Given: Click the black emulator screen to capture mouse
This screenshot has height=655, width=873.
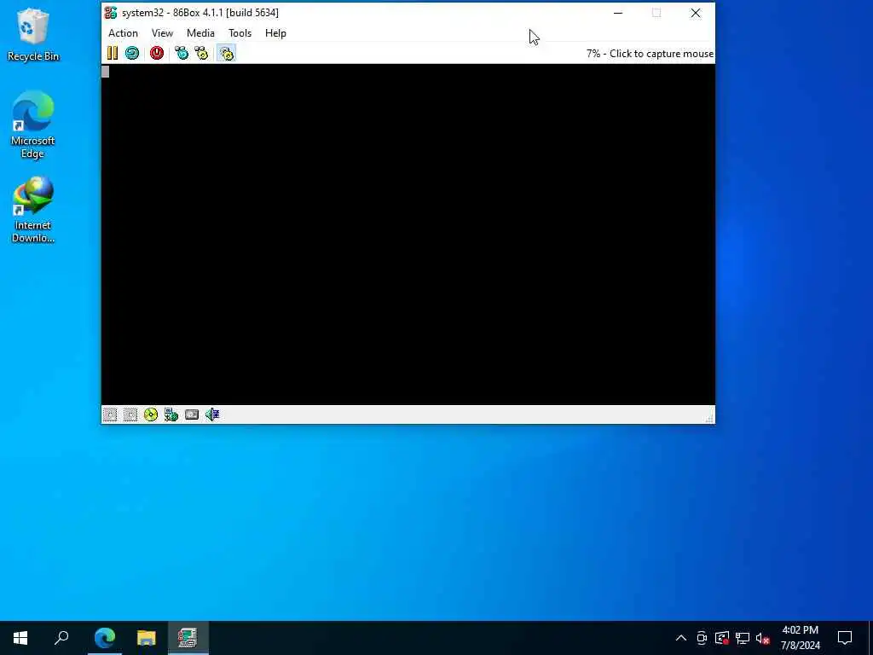Looking at the screenshot, I should [x=408, y=235].
